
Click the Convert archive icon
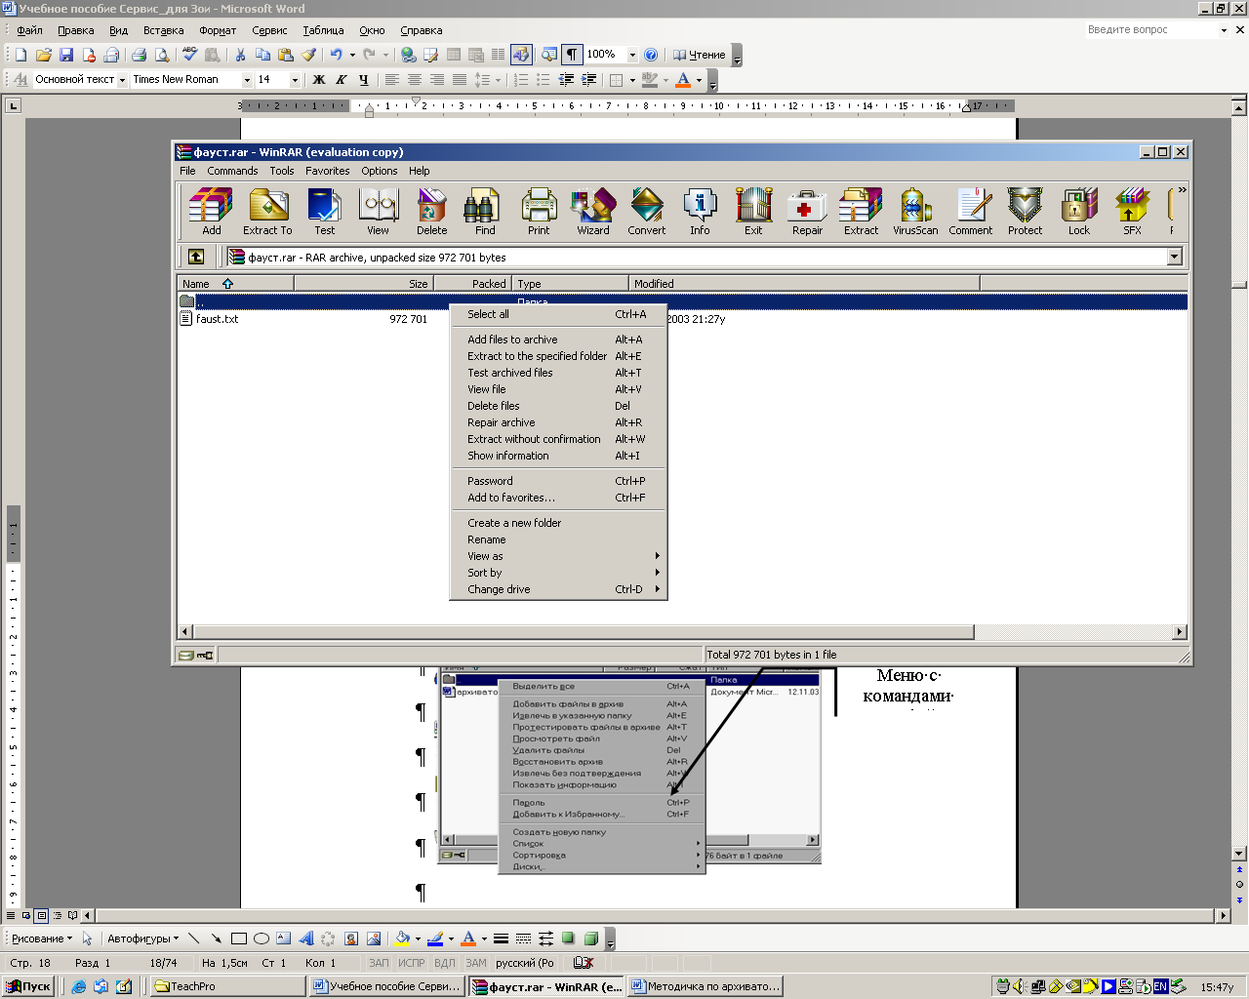click(646, 212)
